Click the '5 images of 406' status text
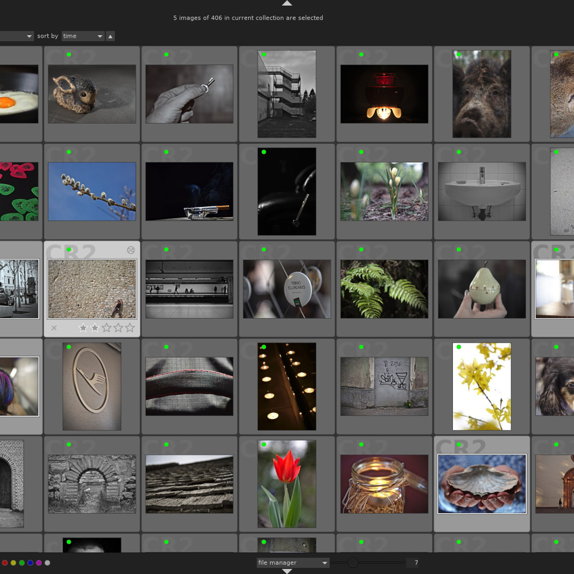Image resolution: width=574 pixels, height=574 pixels. [x=248, y=18]
